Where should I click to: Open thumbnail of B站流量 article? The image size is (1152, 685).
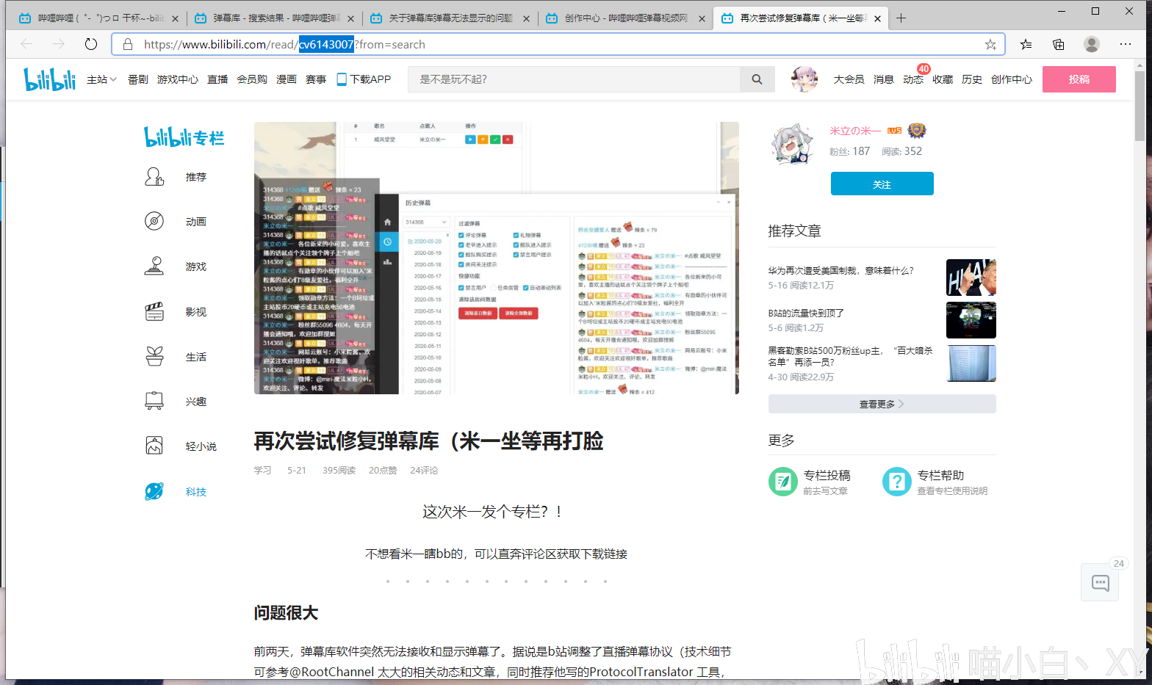point(971,320)
